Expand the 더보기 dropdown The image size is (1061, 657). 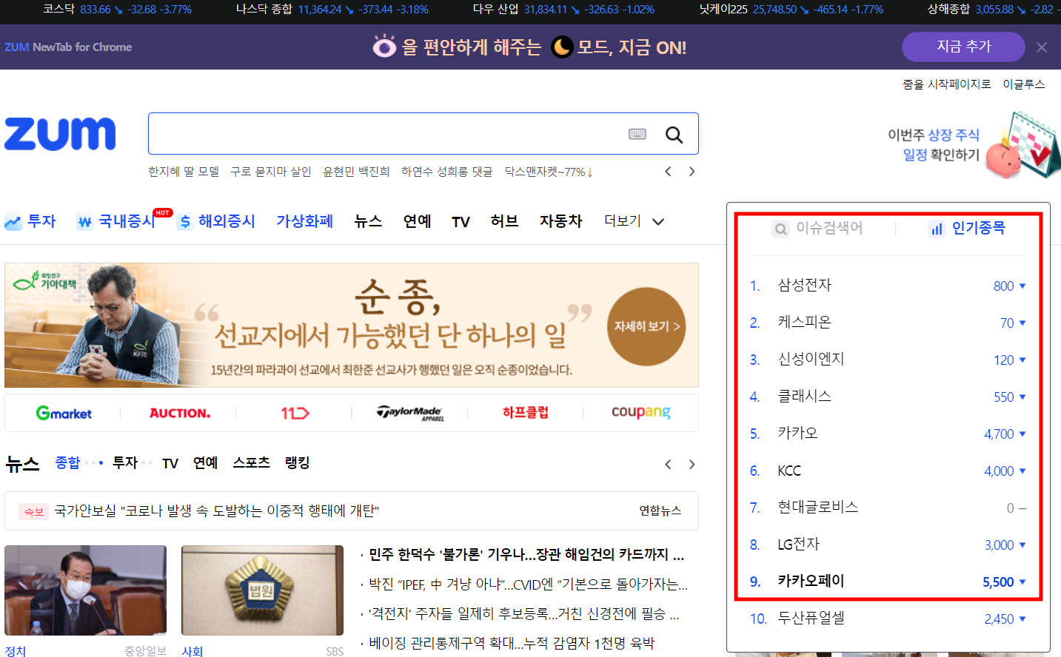[x=635, y=221]
